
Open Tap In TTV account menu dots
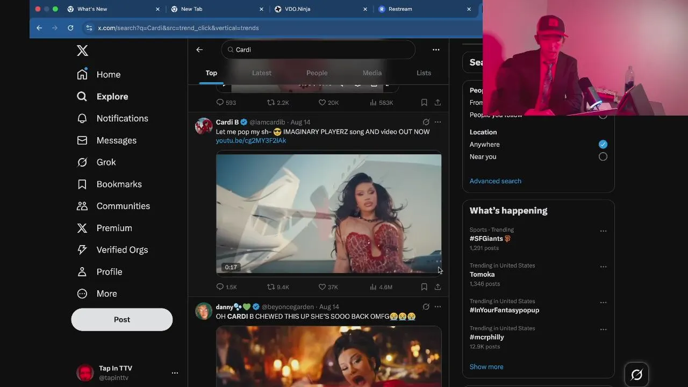175,372
